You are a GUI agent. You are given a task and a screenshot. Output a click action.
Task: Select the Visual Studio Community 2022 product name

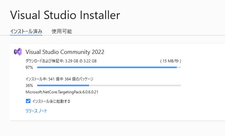pyautogui.click(x=65, y=52)
